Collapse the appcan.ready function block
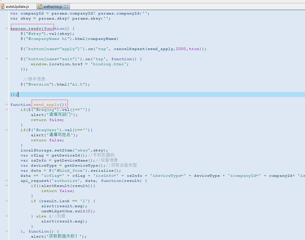 [7, 28]
